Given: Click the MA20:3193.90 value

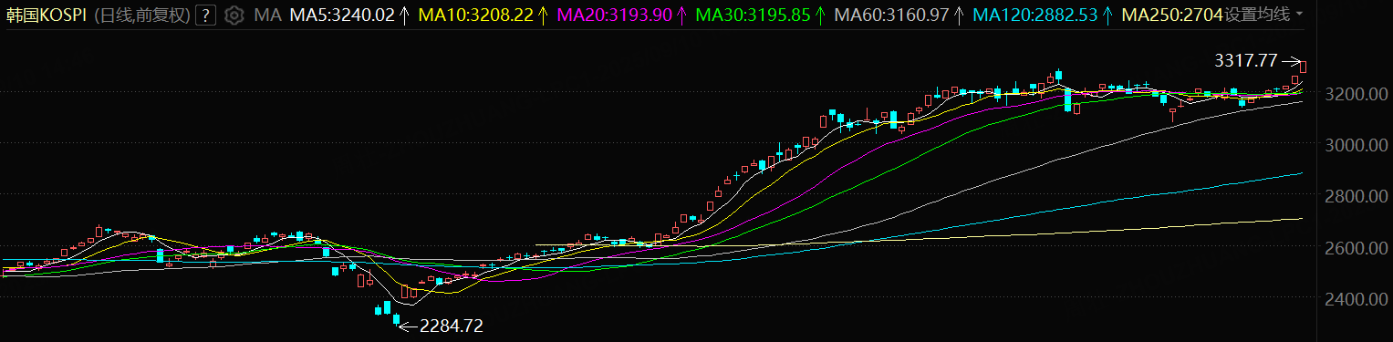Looking at the screenshot, I should click(x=614, y=15).
